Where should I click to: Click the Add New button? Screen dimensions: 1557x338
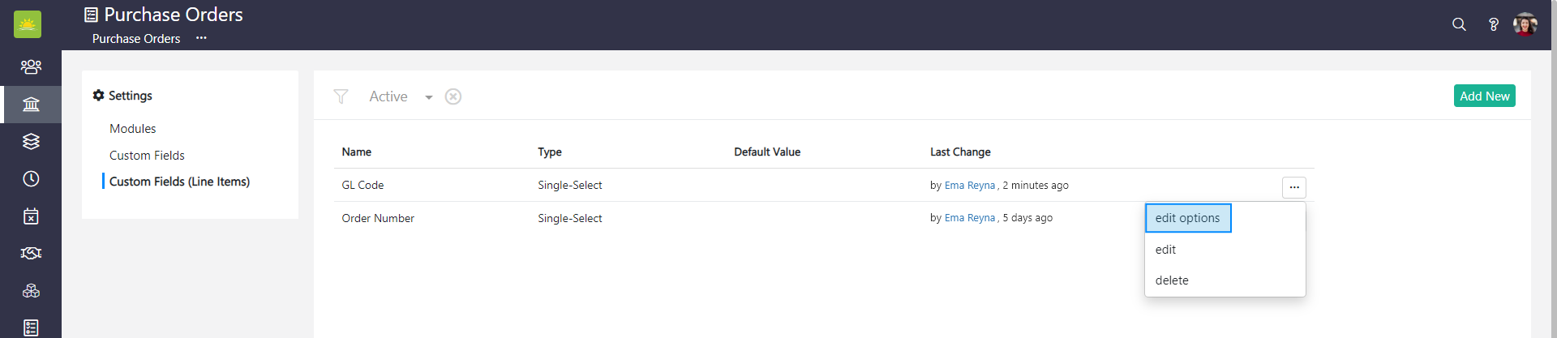pyautogui.click(x=1484, y=96)
